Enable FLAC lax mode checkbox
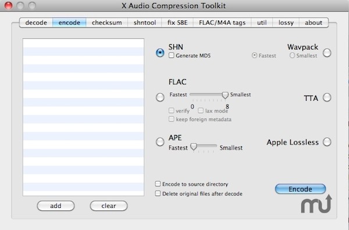 201,111
